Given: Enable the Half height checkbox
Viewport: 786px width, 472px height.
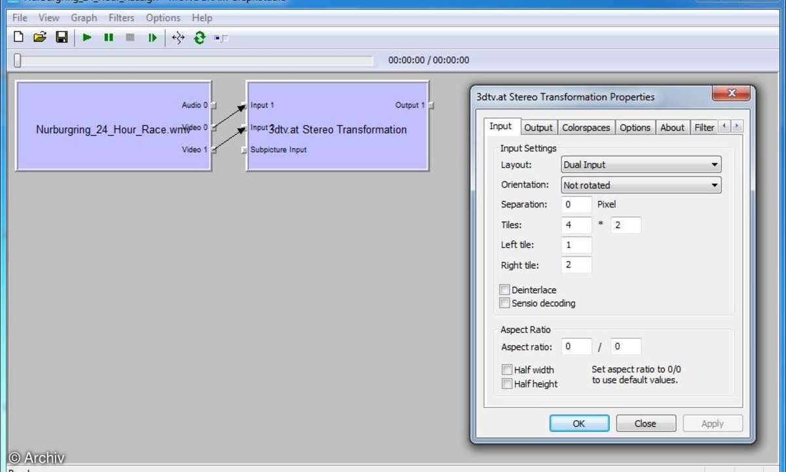Looking at the screenshot, I should coord(507,384).
